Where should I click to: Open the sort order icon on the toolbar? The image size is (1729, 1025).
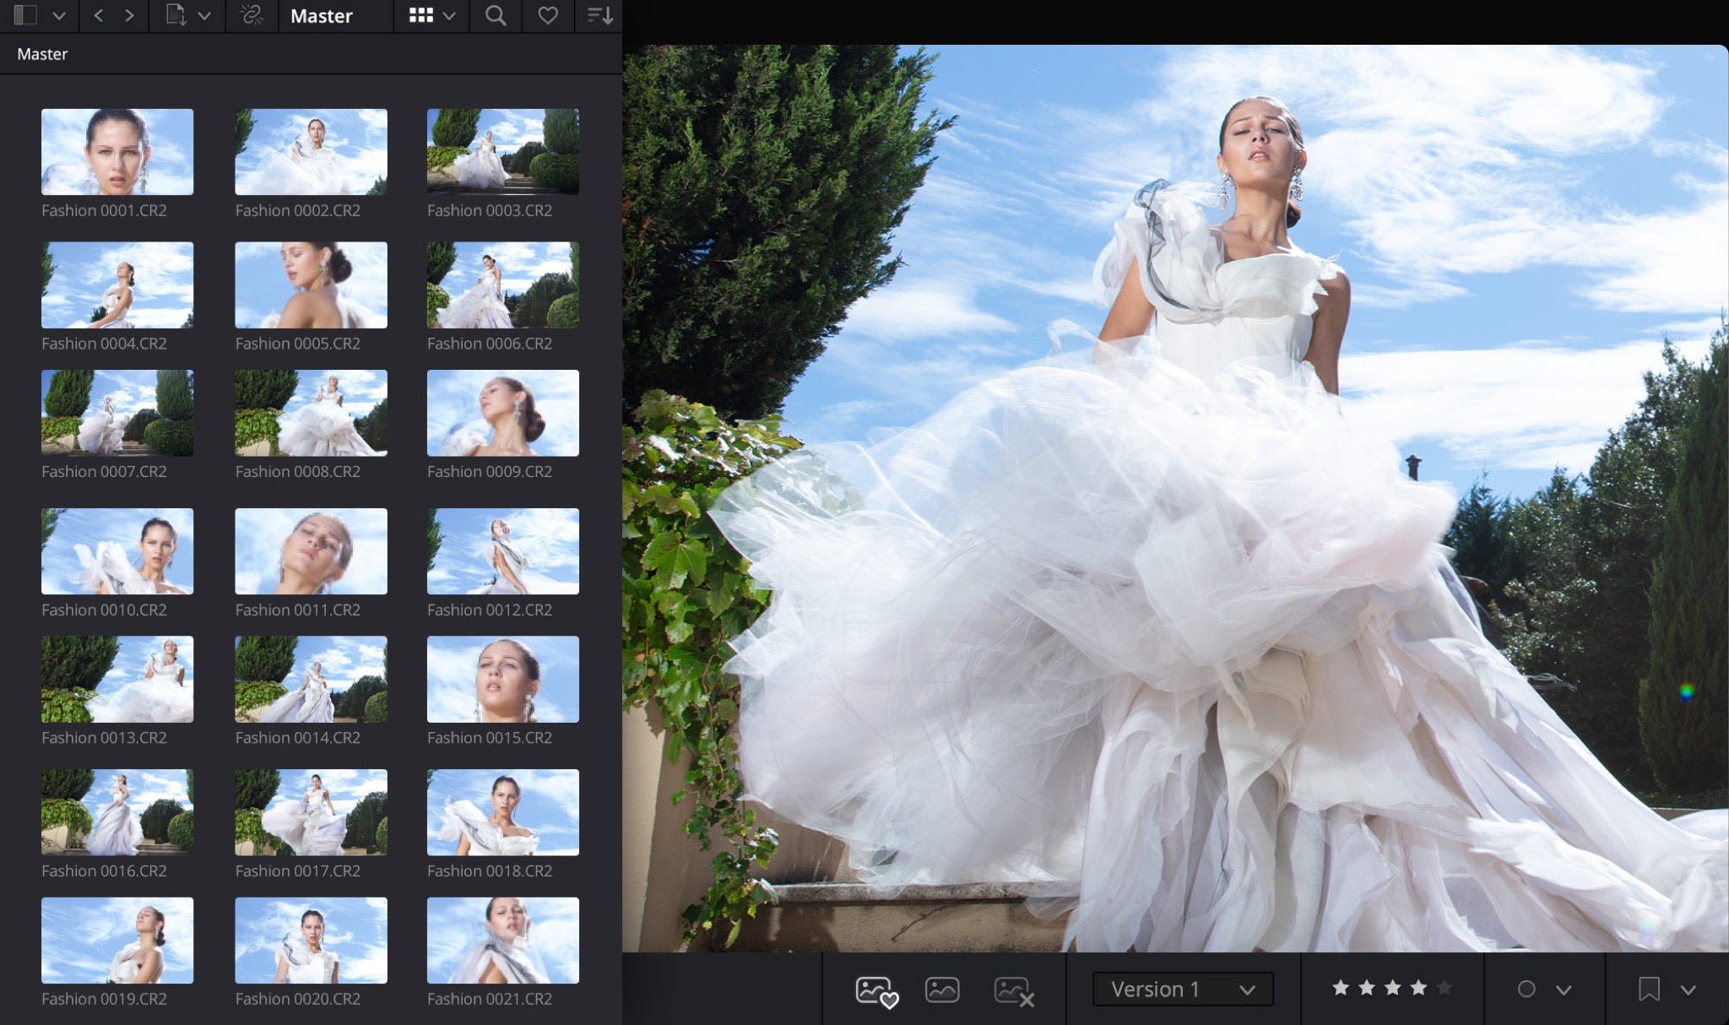tap(600, 15)
